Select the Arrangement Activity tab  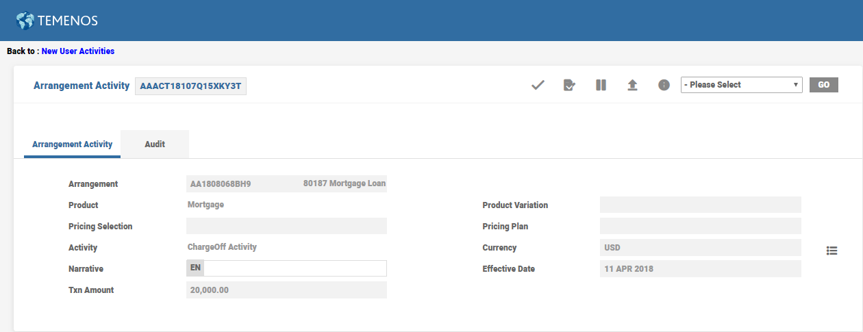pos(72,144)
